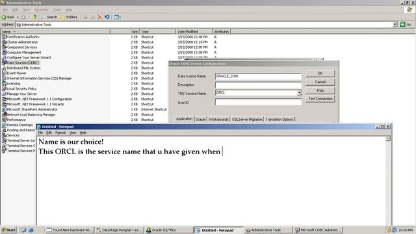Open the Views toolbar dropdown
This screenshot has height=234, width=416.
point(117,17)
